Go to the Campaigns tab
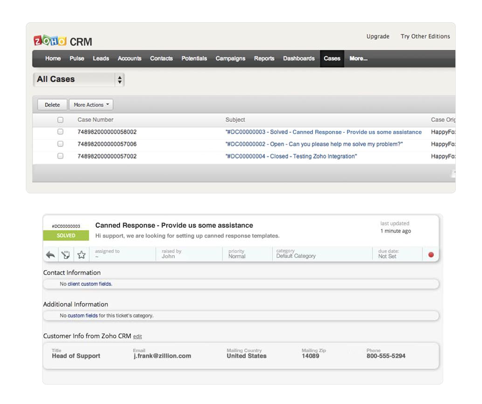482x404 pixels. tap(230, 58)
